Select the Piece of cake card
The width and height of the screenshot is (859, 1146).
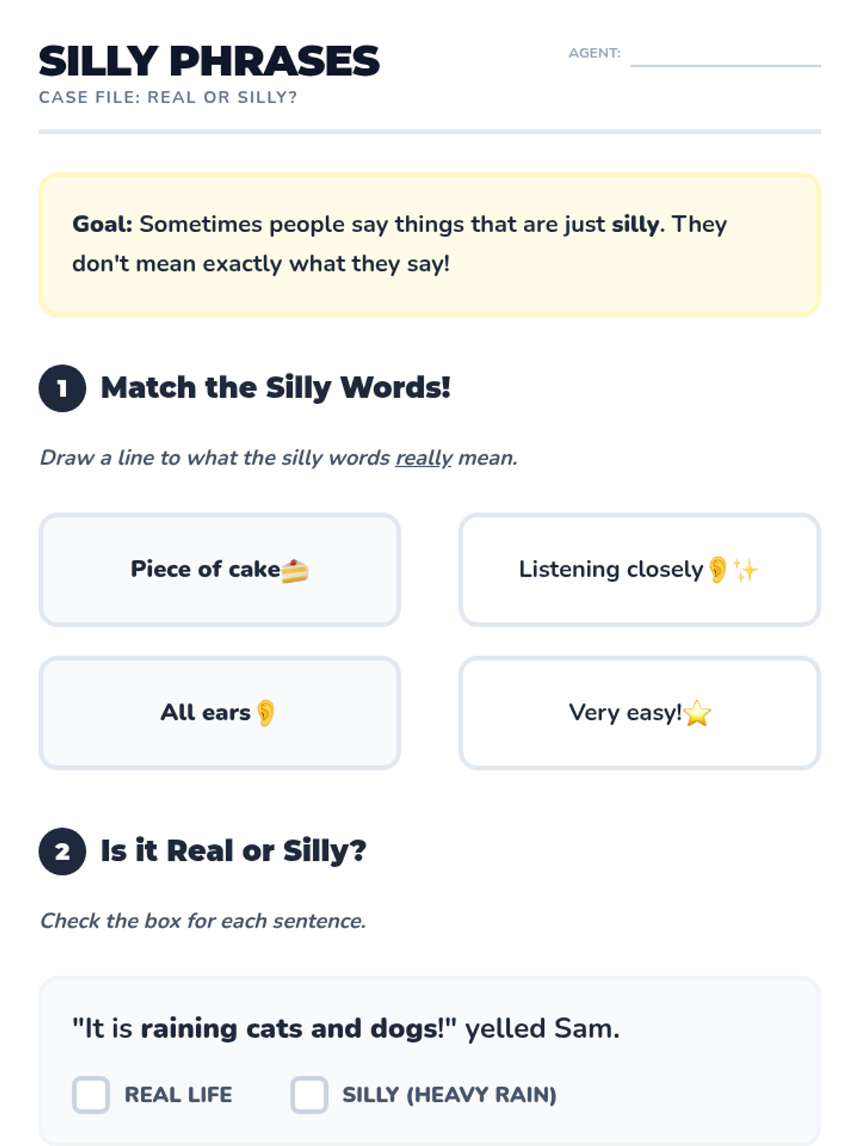[220, 569]
